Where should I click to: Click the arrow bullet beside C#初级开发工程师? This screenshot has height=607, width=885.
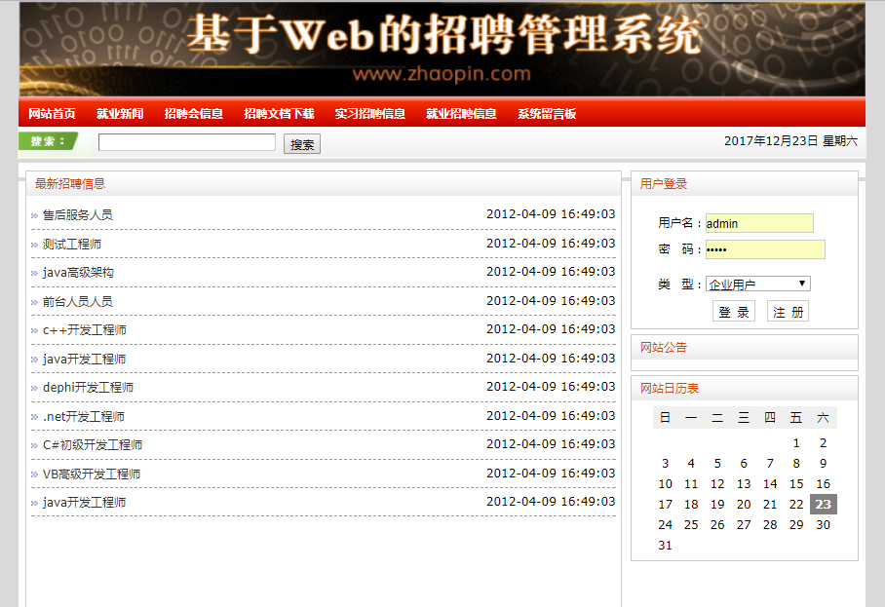[34, 446]
